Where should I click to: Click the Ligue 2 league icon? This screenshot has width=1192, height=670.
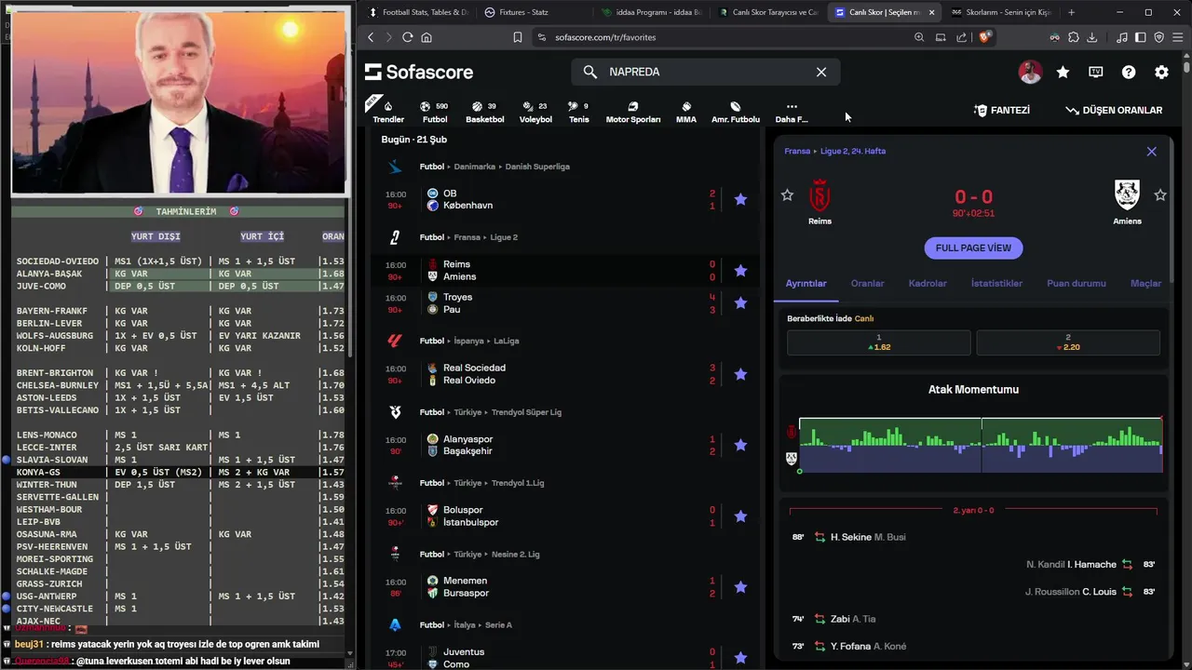(x=395, y=237)
